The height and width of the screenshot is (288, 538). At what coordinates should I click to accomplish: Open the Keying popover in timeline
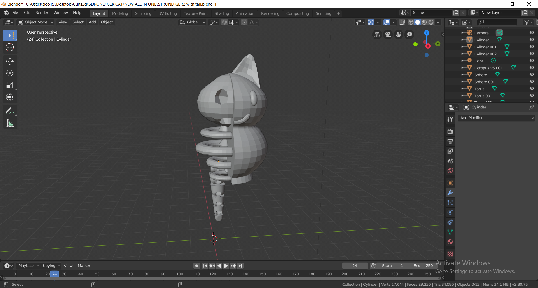(x=51, y=266)
